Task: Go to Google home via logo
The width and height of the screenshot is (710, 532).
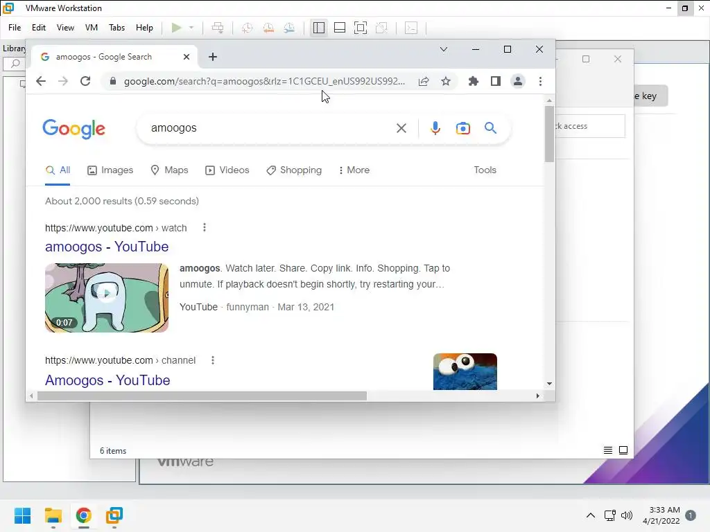Action: click(73, 129)
